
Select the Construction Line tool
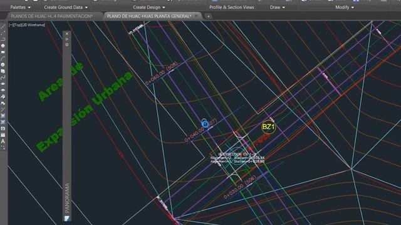pyautogui.click(x=3, y=33)
